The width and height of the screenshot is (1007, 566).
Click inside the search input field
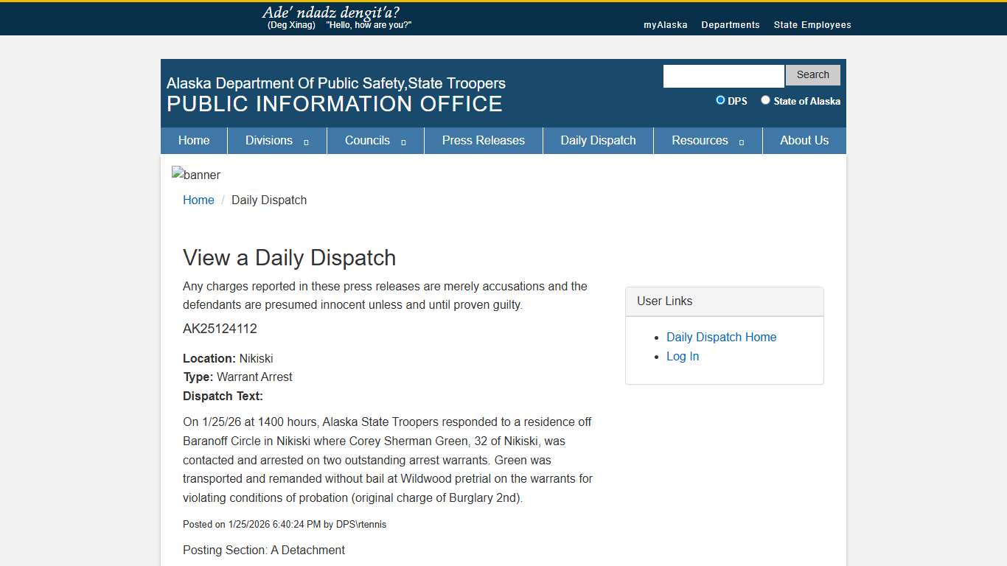pos(722,75)
